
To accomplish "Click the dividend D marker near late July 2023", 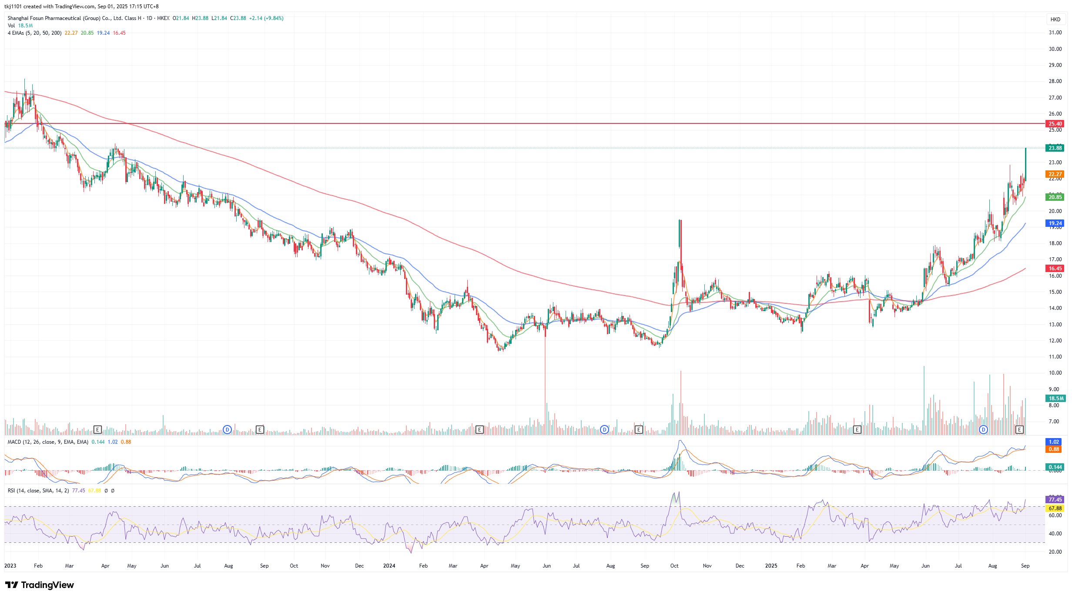I will point(227,429).
